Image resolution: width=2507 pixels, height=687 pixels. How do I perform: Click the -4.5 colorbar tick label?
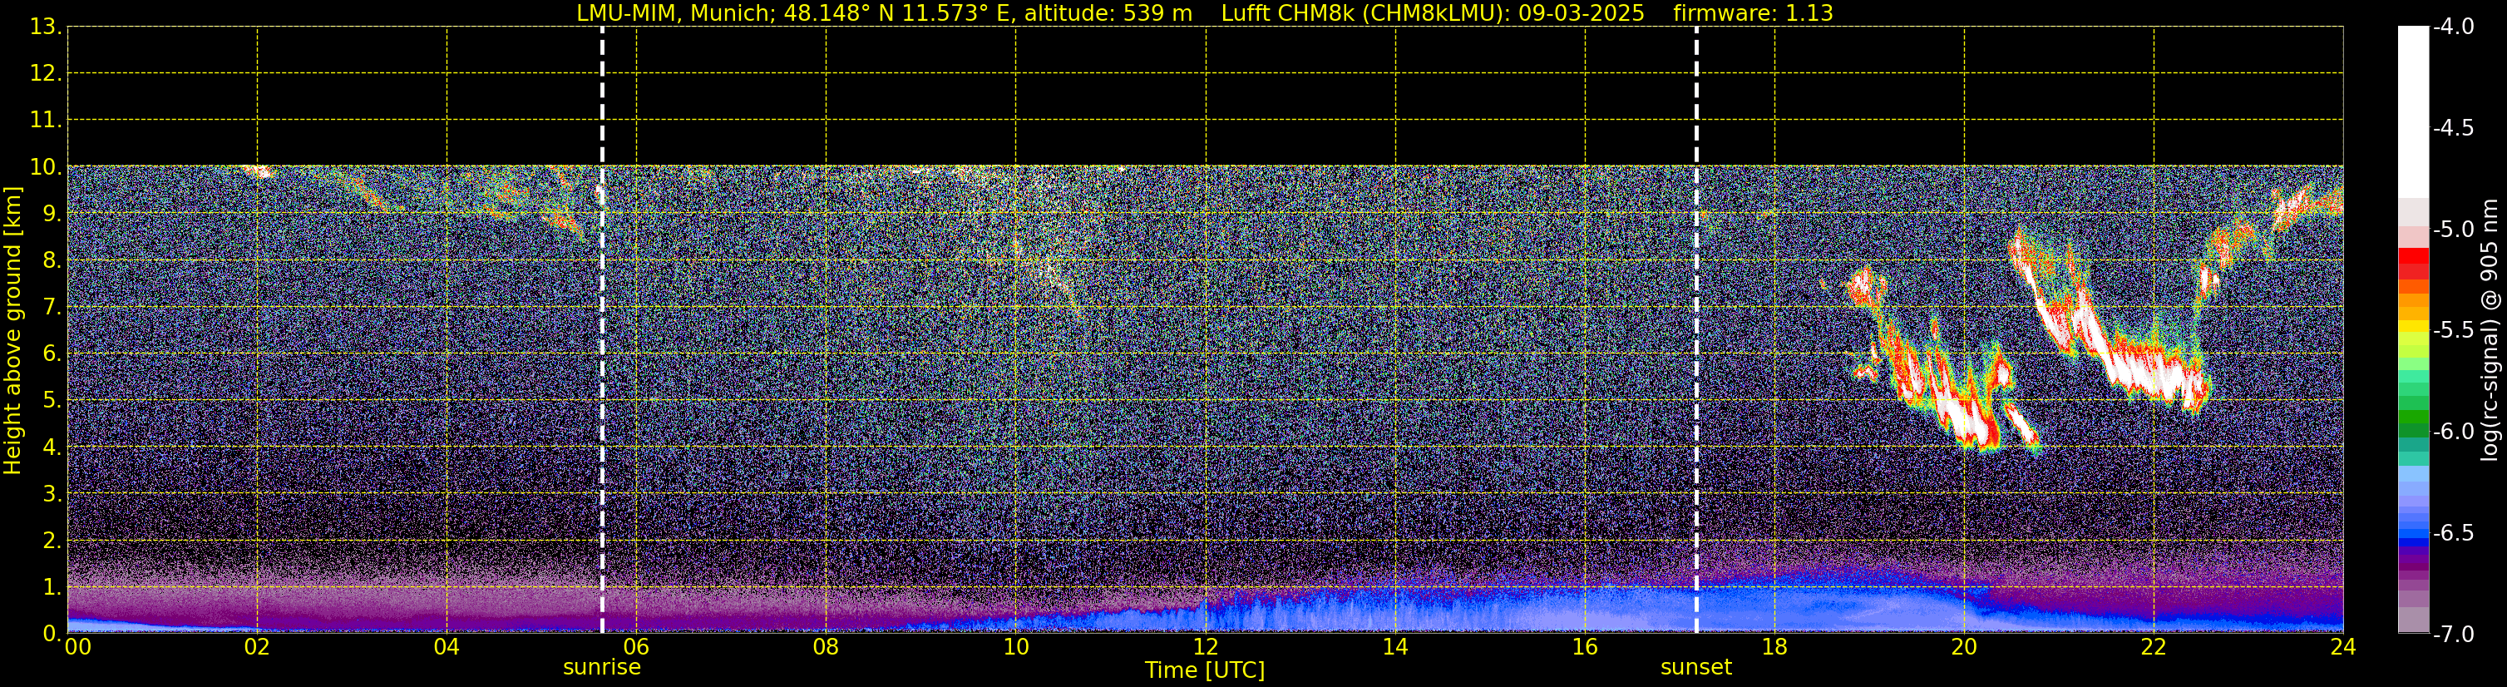(x=2452, y=128)
